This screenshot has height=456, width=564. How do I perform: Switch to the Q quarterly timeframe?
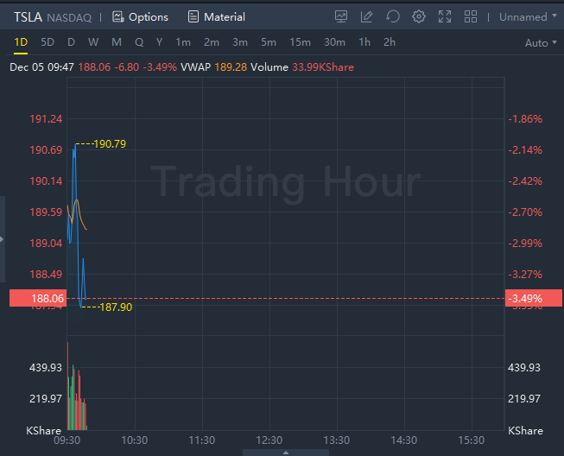(x=139, y=42)
